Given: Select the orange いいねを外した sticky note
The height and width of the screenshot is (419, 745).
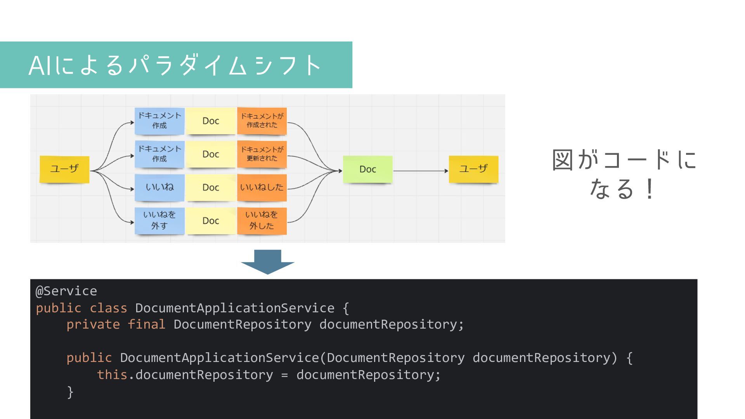Looking at the screenshot, I should pos(262,220).
